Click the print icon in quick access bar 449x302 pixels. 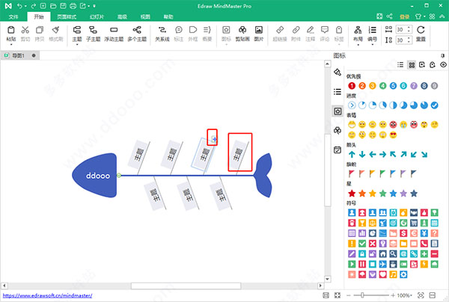(x=73, y=6)
